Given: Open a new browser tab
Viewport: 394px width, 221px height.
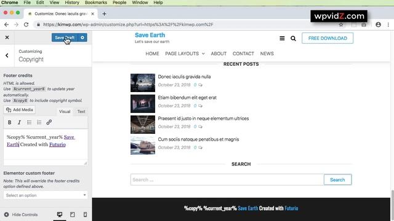Looking at the screenshot, I should click(104, 14).
